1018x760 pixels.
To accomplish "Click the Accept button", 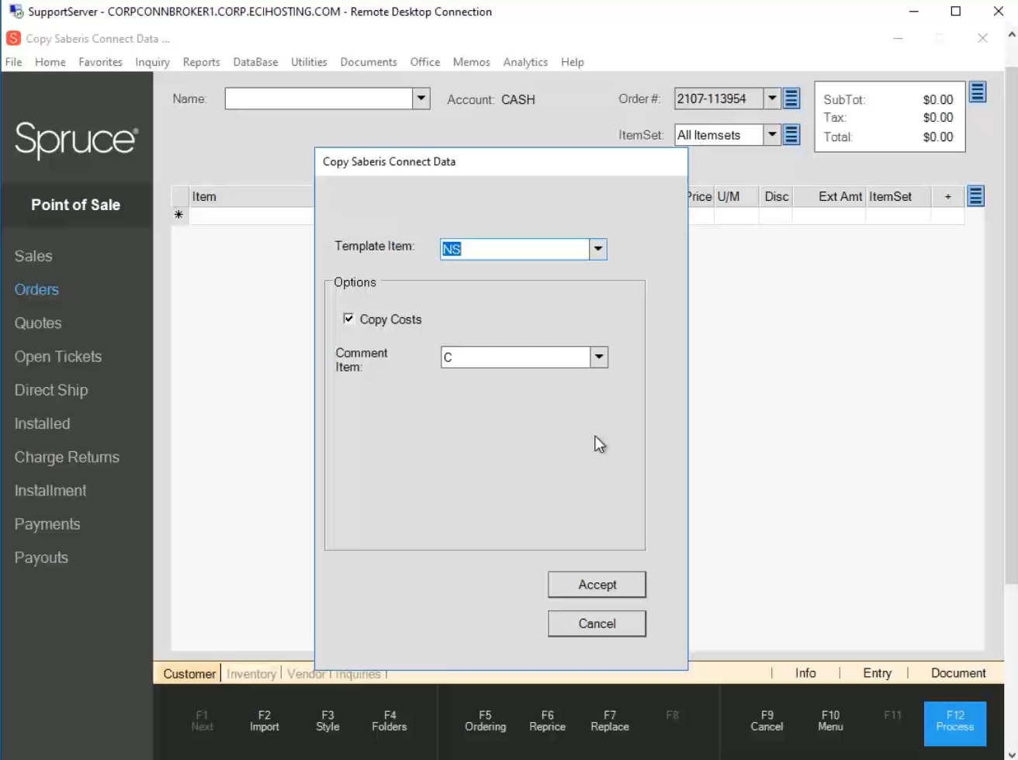I will click(x=597, y=585).
